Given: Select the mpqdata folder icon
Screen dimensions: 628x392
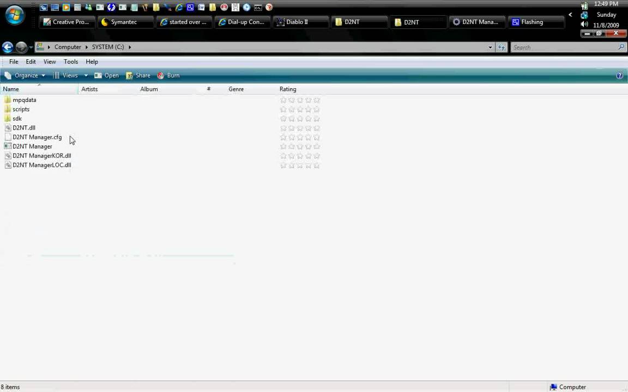Looking at the screenshot, I should click(8, 100).
